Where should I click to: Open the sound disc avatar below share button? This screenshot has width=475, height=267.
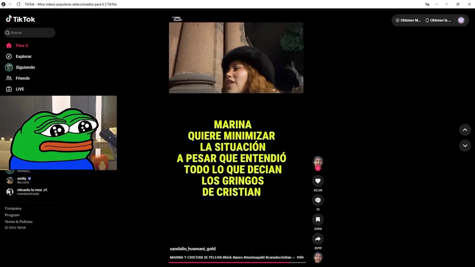(x=318, y=257)
